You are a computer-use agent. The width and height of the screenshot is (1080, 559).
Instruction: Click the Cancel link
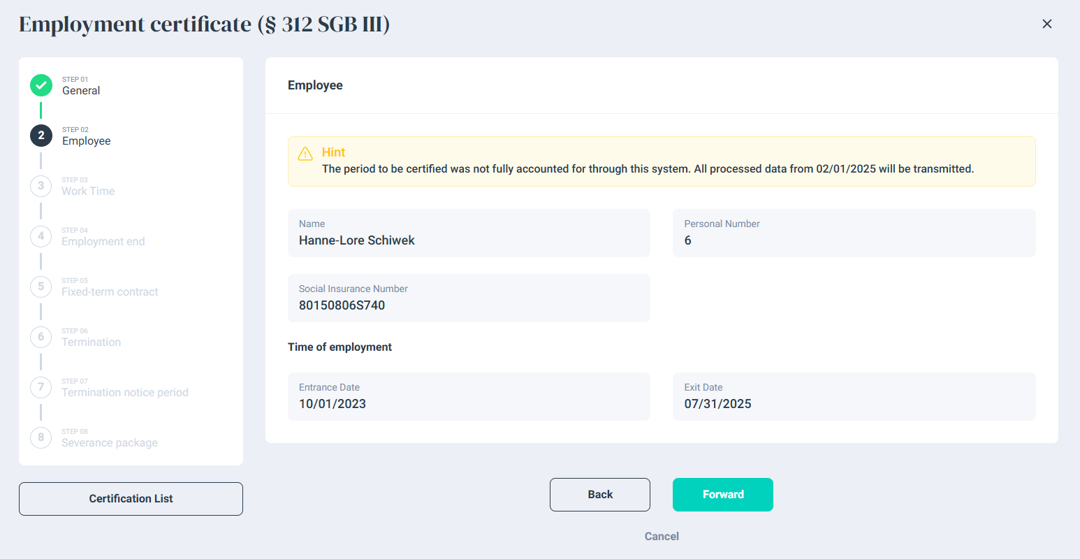tap(662, 537)
